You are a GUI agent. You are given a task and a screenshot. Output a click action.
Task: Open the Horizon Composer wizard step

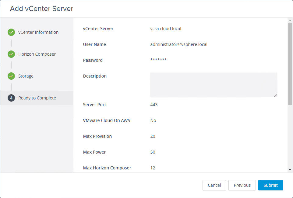point(37,54)
